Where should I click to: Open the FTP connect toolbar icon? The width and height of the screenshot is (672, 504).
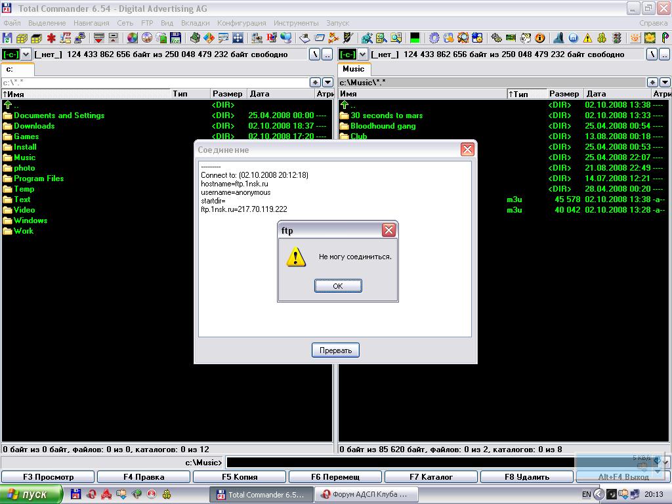click(x=65, y=38)
